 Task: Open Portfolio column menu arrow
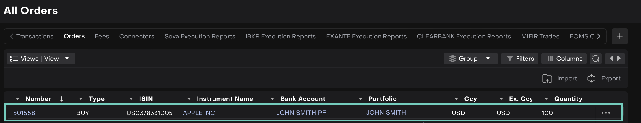click(360, 99)
